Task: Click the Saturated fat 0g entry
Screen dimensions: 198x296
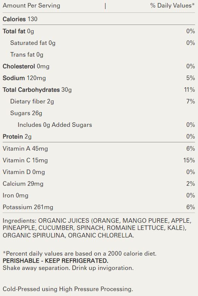Action: (33, 43)
